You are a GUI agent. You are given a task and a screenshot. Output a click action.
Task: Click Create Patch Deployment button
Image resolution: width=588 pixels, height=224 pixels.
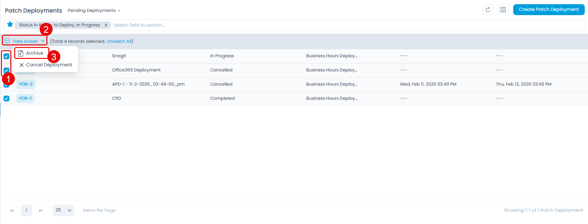[549, 9]
